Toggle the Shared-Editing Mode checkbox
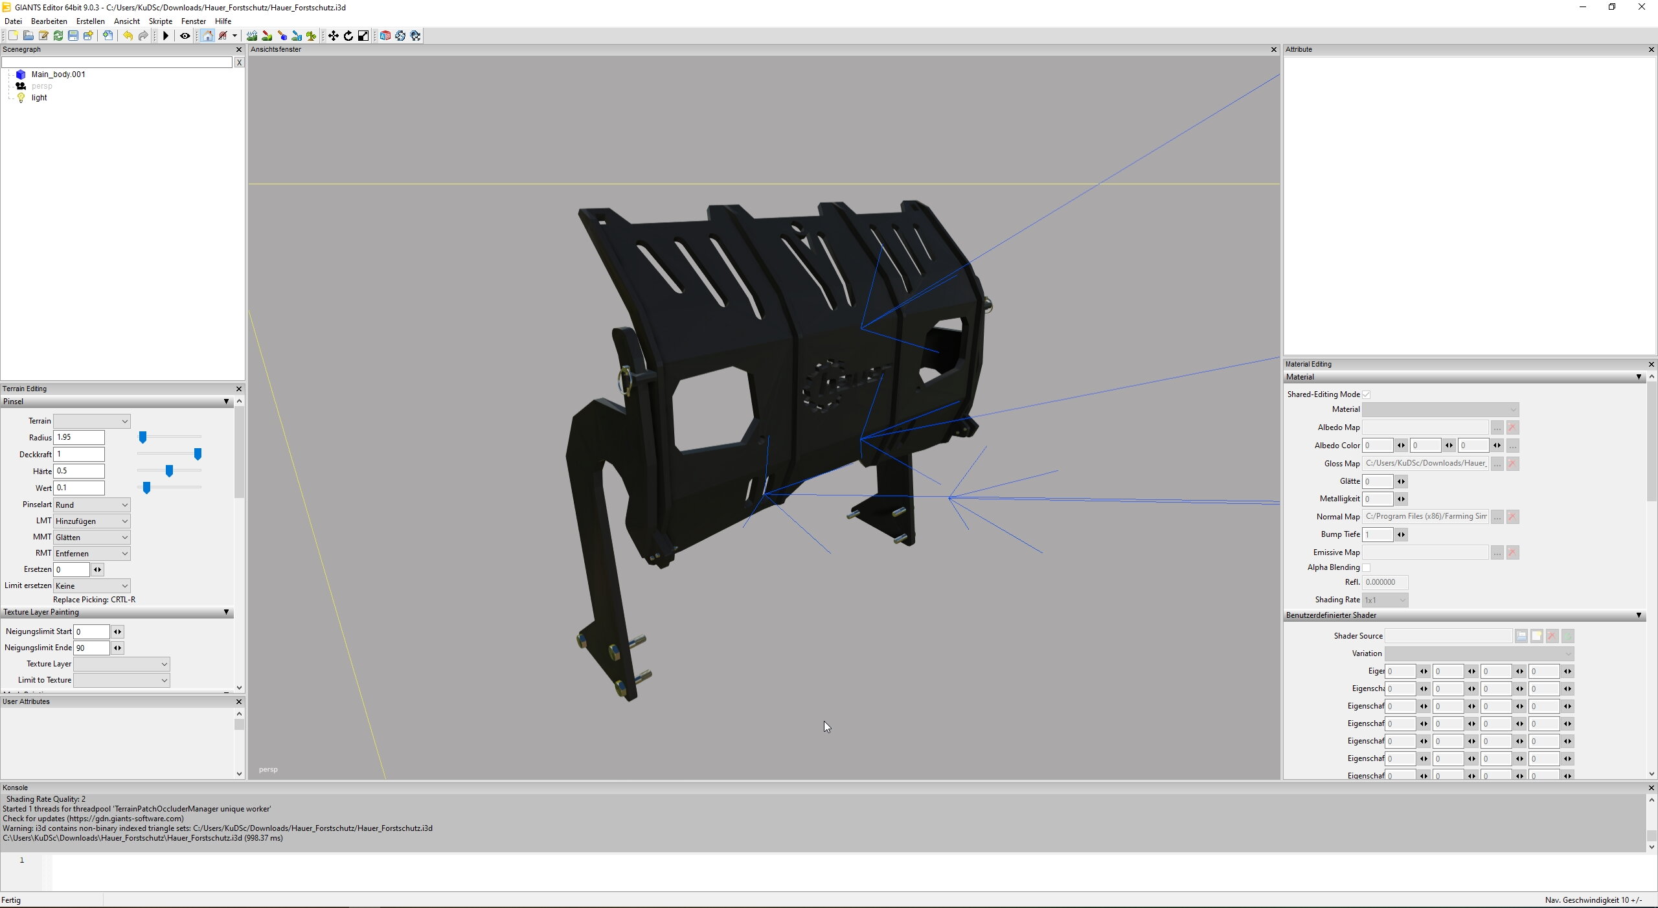The height and width of the screenshot is (908, 1658). point(1366,394)
